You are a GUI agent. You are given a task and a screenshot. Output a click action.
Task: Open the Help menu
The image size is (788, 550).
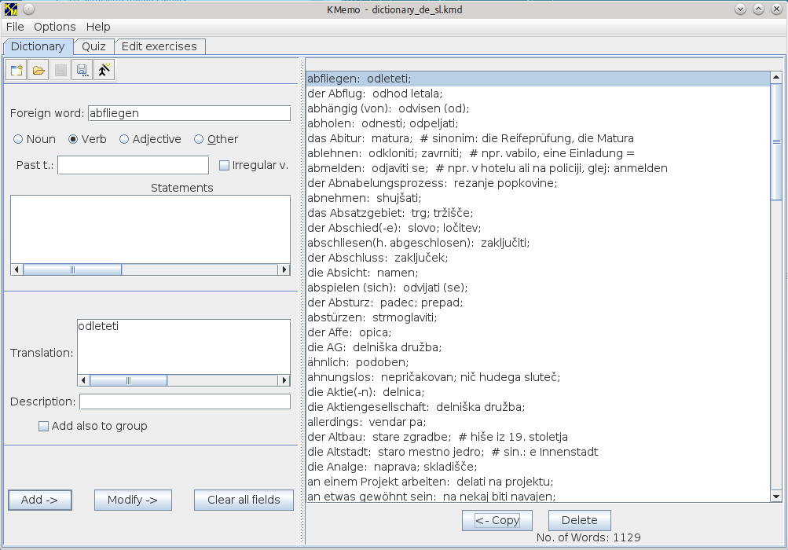click(x=98, y=27)
